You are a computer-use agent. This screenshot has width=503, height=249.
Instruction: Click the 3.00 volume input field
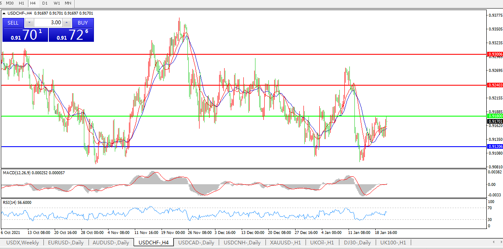[48, 23]
